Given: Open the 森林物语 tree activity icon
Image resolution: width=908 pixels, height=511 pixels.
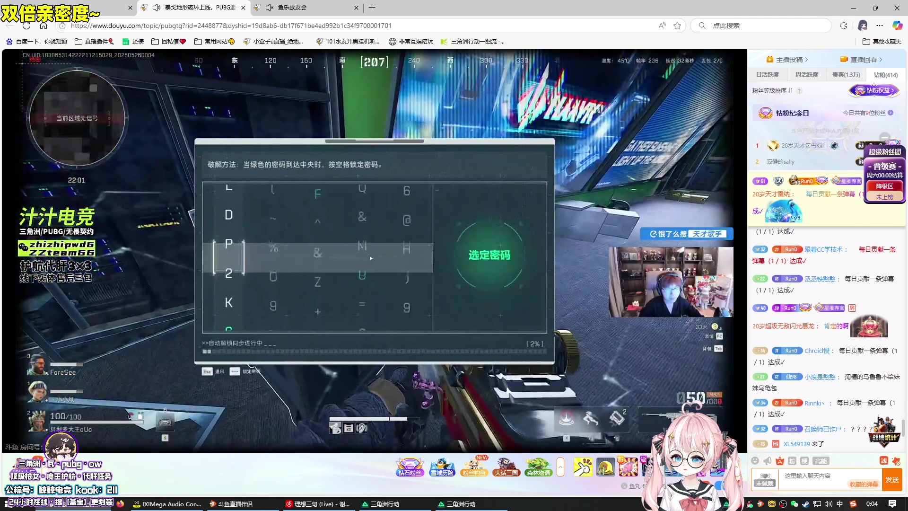Looking at the screenshot, I should (x=538, y=467).
